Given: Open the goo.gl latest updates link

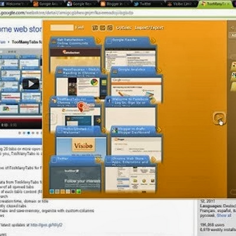Looking at the screenshot, I should point(46,225).
